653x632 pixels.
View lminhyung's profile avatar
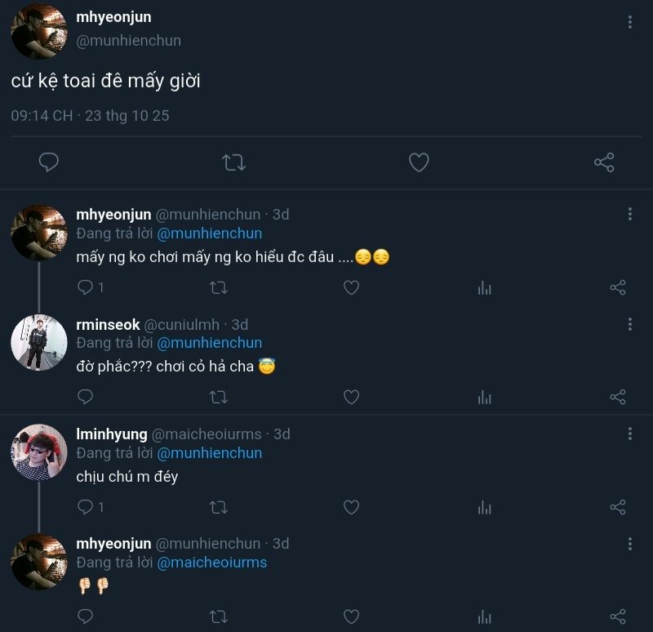39,452
